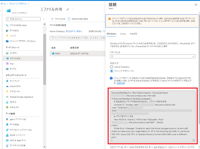Click the copy script icon in code box
Screen dimensions: 200x149
(193, 140)
